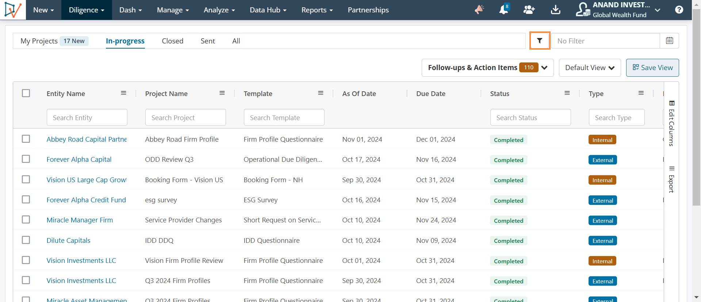The height and width of the screenshot is (302, 701).
Task: Switch to the In-progress tab
Action: pos(125,41)
